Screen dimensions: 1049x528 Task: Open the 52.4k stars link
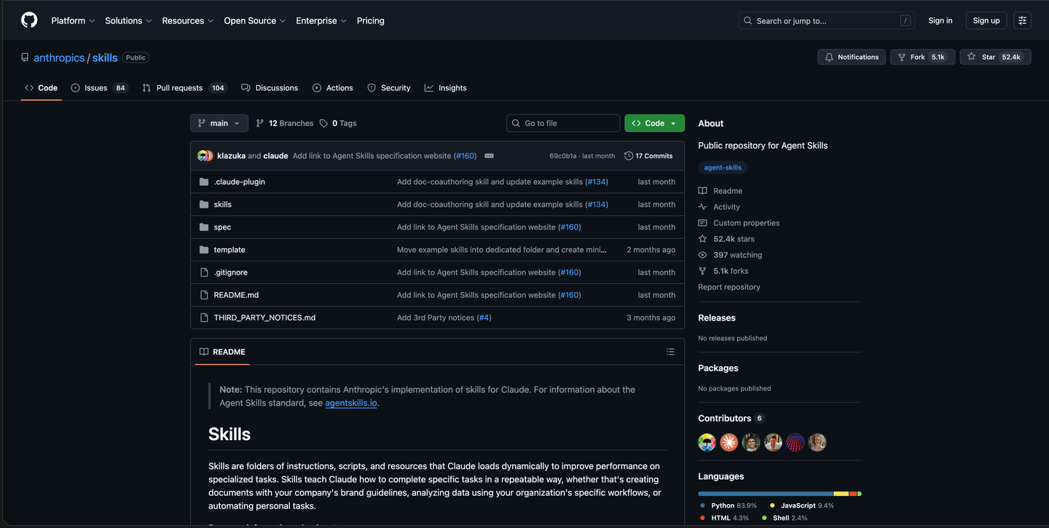point(726,239)
